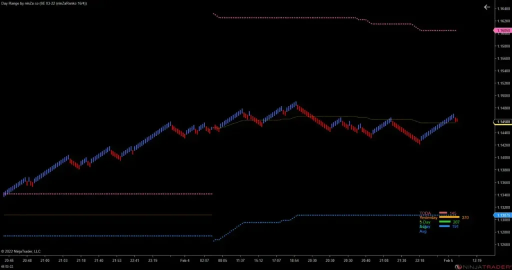Screen dimensions: 512x270
Task: Click the NinjaTrader, LLC copyright text
Action: coord(21,251)
